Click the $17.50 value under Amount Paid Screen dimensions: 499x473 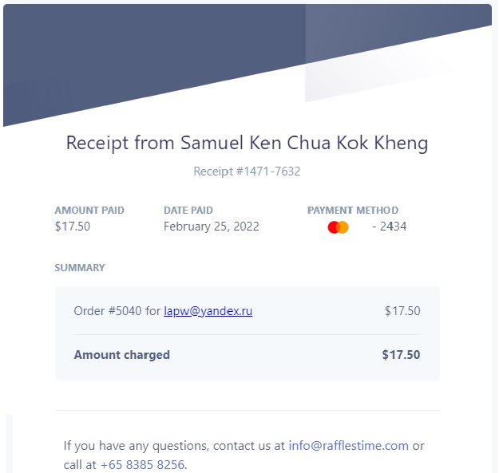[73, 227]
